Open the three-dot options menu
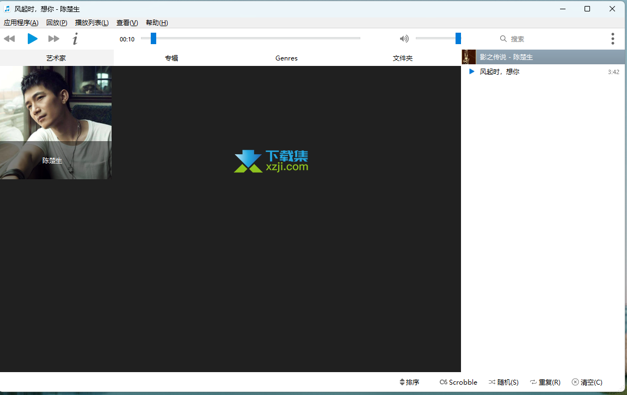This screenshot has height=395, width=627. (613, 39)
